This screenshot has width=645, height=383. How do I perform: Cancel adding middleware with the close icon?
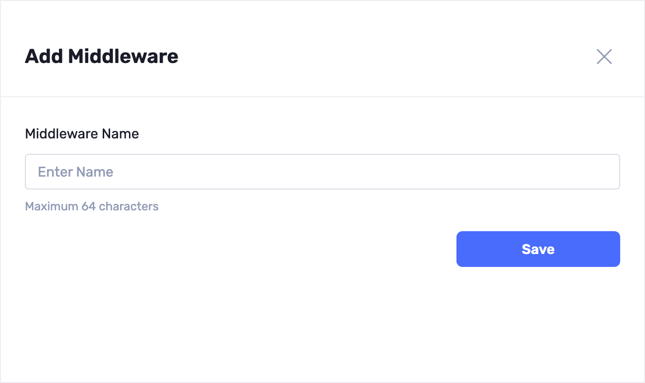point(604,57)
